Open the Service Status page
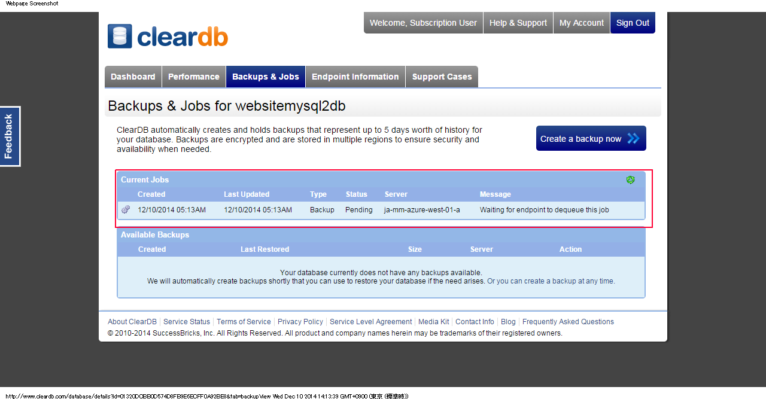 (x=187, y=321)
